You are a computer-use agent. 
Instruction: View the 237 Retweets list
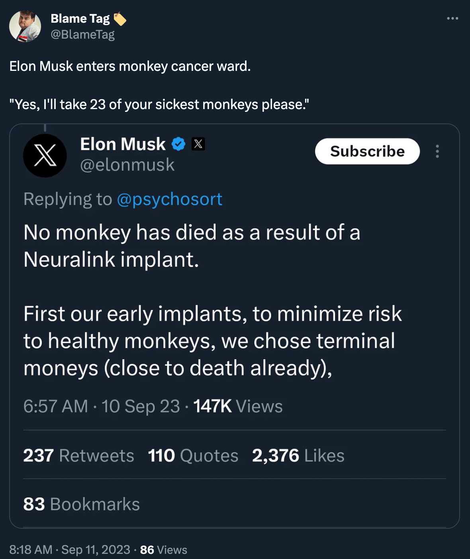tap(78, 455)
